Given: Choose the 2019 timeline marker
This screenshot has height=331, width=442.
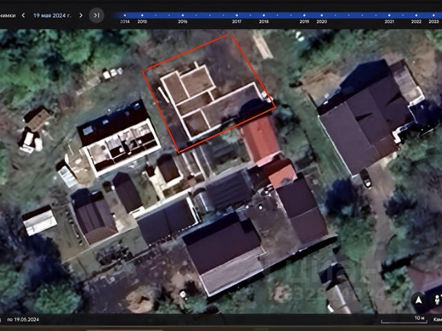Looking at the screenshot, I should coord(304,15).
